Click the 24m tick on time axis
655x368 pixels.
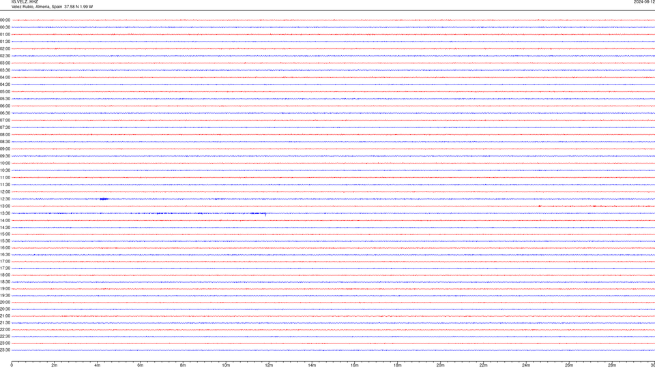(x=526, y=365)
